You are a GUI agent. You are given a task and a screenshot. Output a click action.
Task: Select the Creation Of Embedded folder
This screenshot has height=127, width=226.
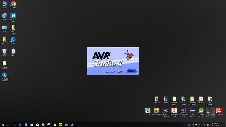coord(192,101)
